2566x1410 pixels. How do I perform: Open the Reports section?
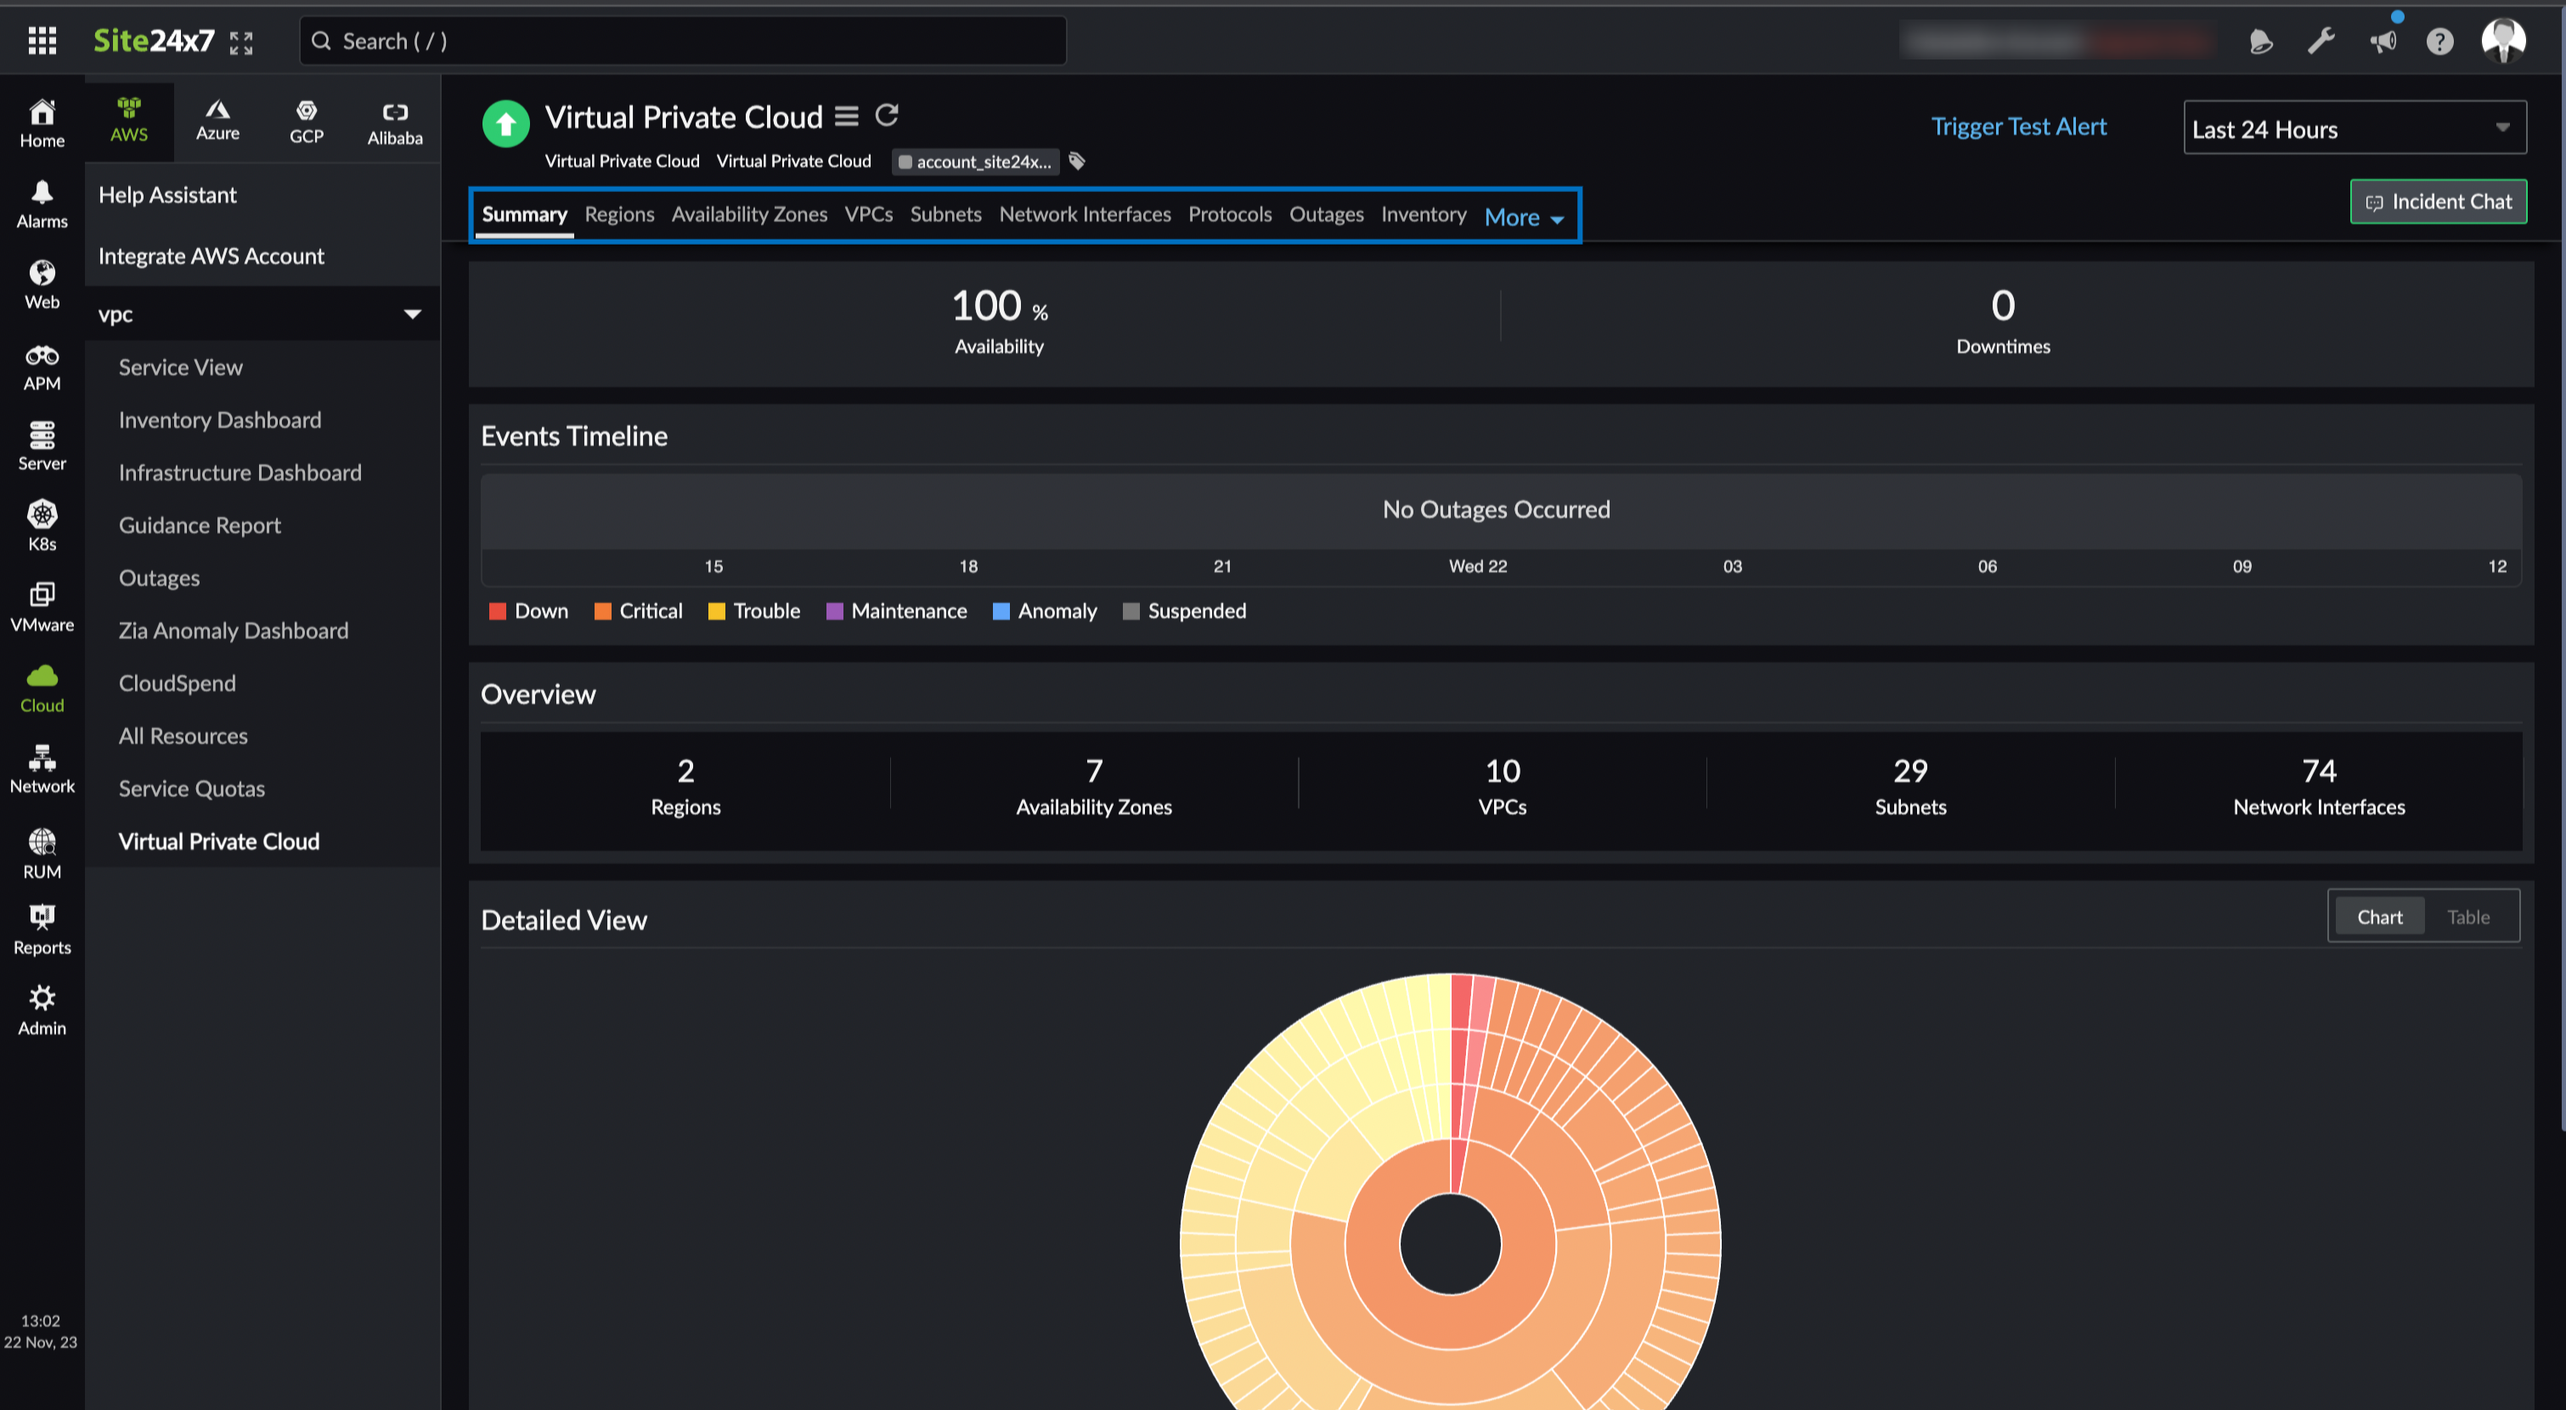(41, 928)
